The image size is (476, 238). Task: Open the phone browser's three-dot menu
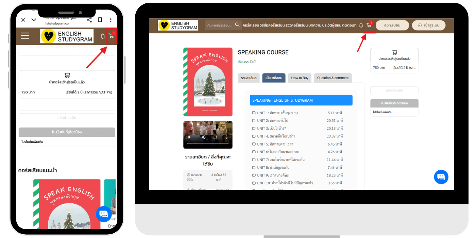coord(111,20)
